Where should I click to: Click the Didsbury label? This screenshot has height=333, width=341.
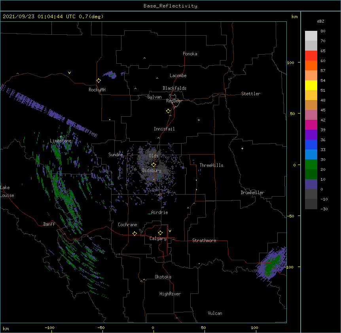(152, 170)
